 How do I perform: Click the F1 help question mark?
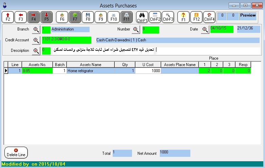[x=183, y=17]
